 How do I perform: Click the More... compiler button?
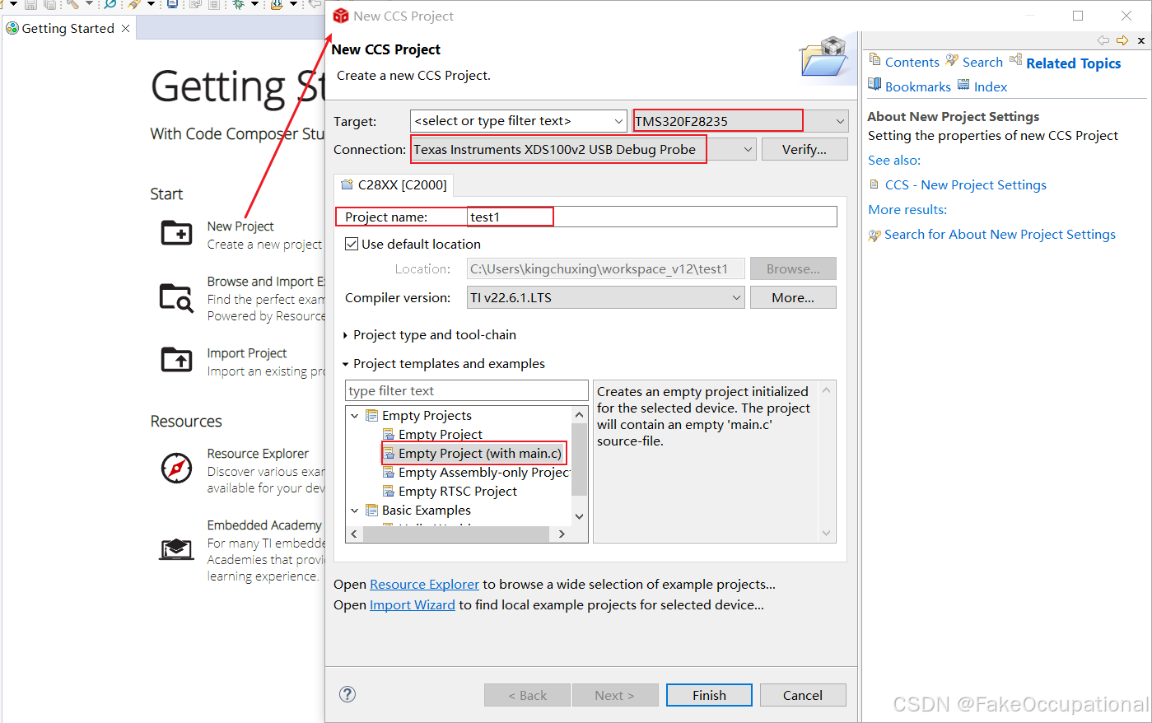pos(793,297)
